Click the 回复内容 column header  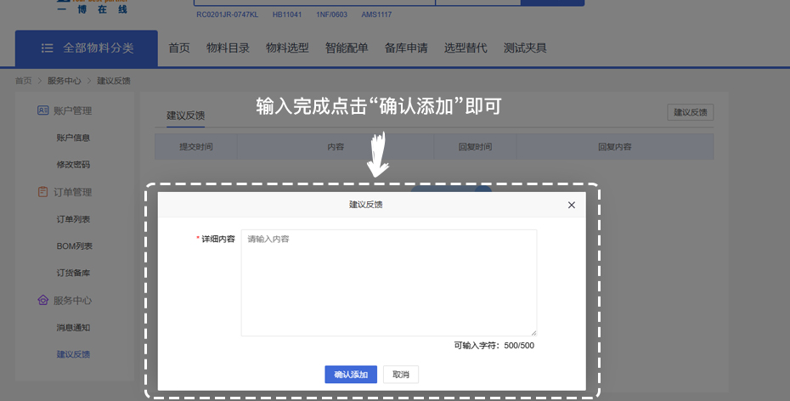point(615,147)
